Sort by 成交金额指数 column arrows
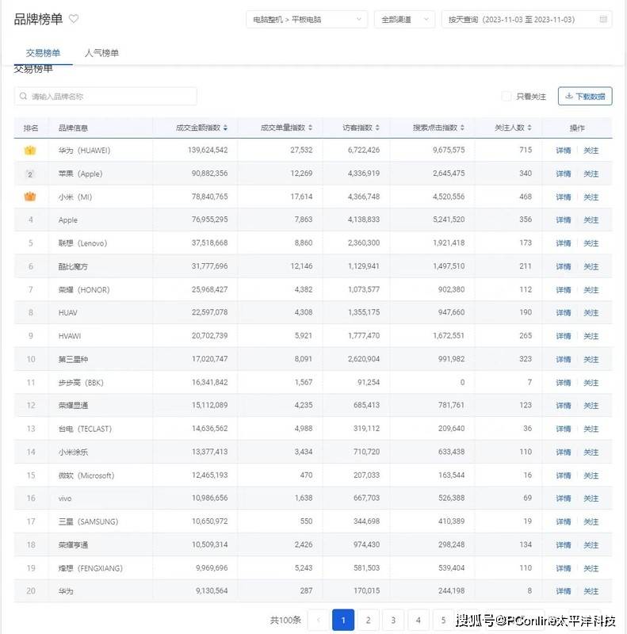The height and width of the screenshot is (634, 627). point(225,128)
